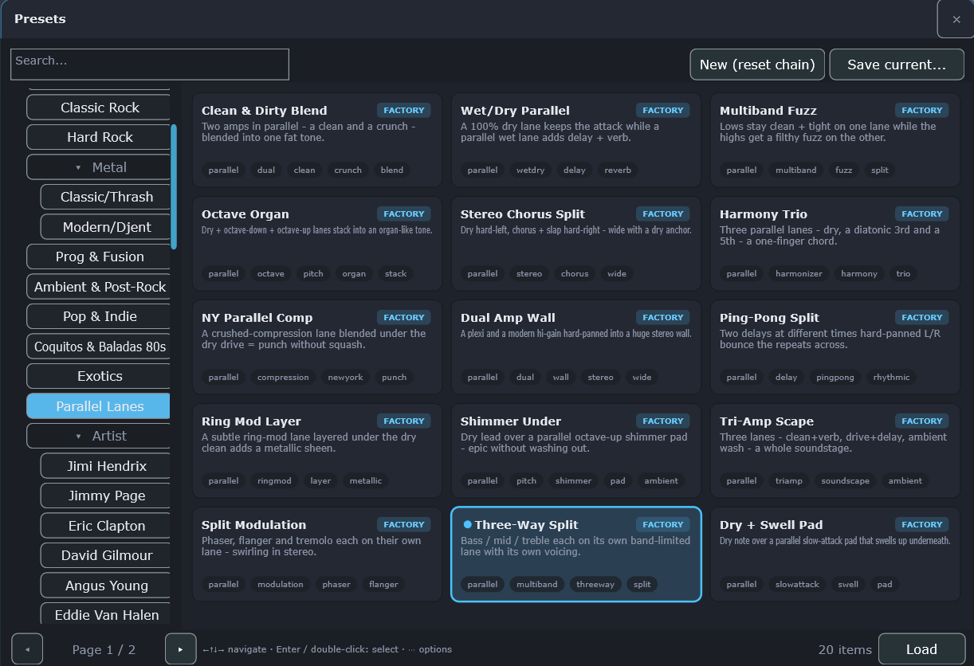The width and height of the screenshot is (974, 666).
Task: Go to the next presets page
Action: [180, 649]
